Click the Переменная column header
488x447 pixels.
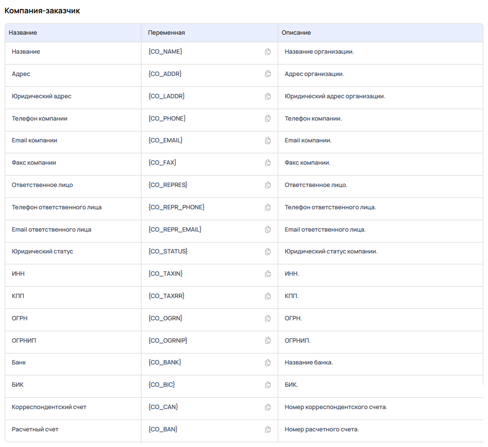166,33
